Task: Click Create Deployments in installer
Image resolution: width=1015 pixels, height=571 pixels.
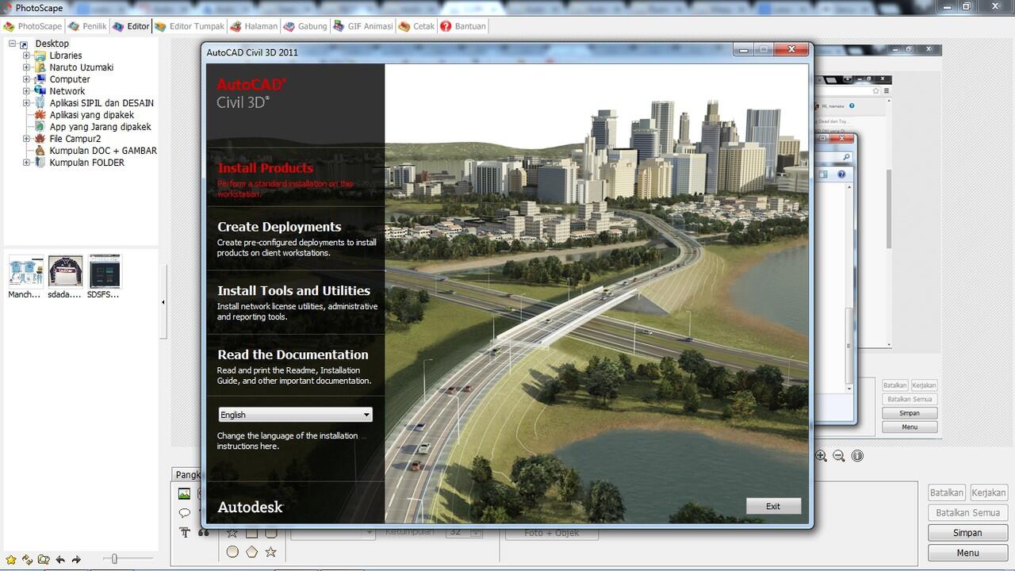Action: coord(279,227)
